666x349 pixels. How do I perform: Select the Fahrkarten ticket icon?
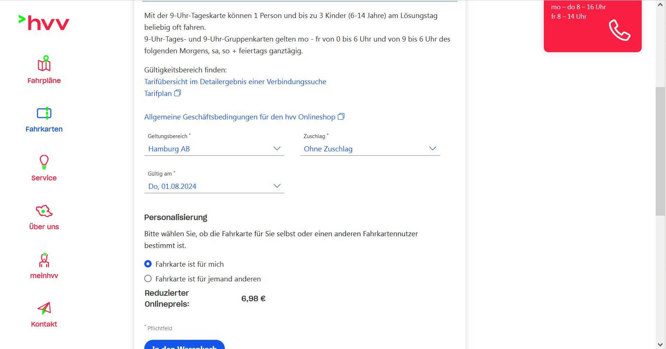point(44,113)
